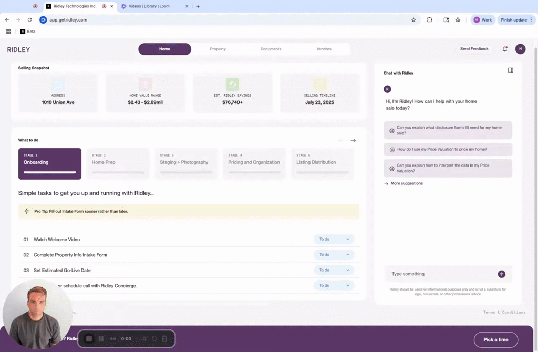538x352 pixels.
Task: Open a new browser tab
Action: coord(198,6)
